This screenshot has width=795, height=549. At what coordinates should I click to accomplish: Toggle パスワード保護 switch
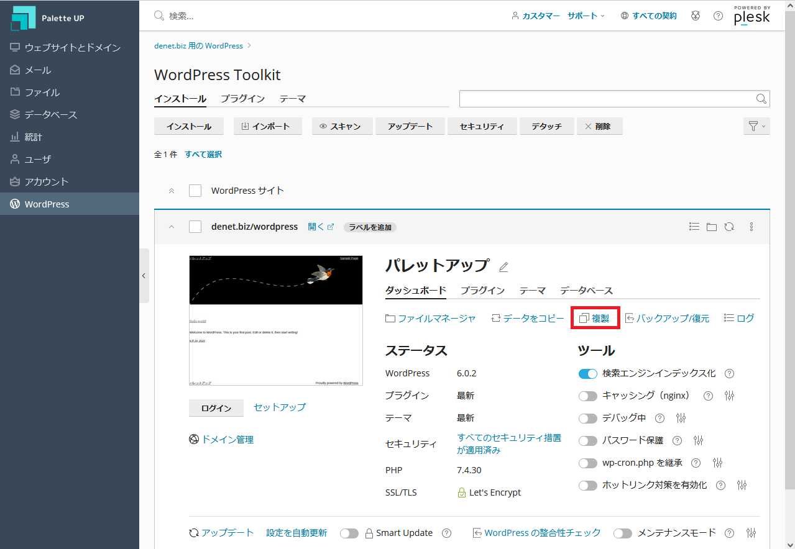click(587, 440)
